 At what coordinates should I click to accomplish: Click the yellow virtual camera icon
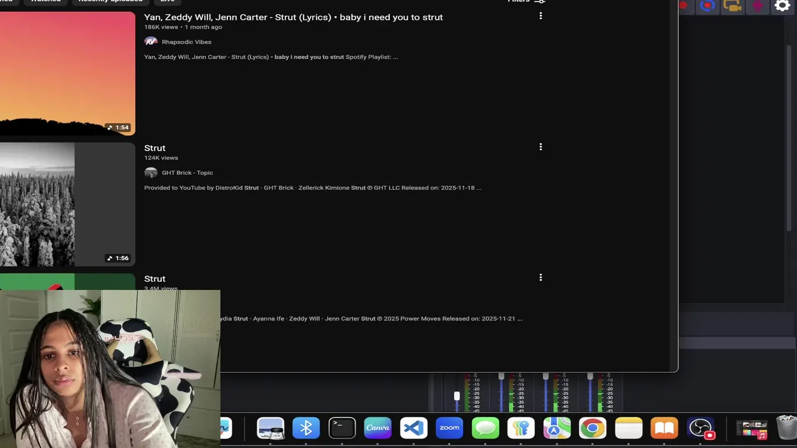pyautogui.click(x=732, y=6)
